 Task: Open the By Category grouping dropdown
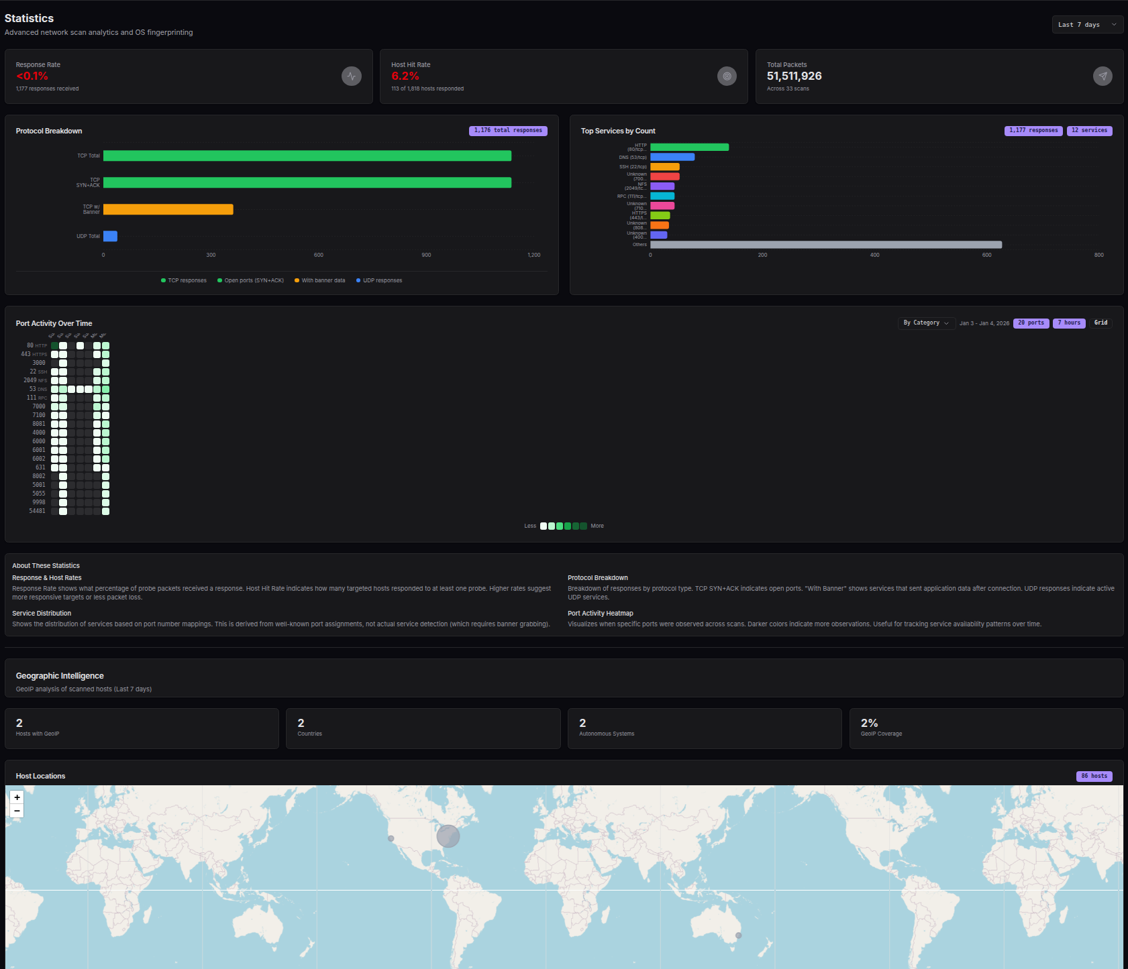point(925,323)
